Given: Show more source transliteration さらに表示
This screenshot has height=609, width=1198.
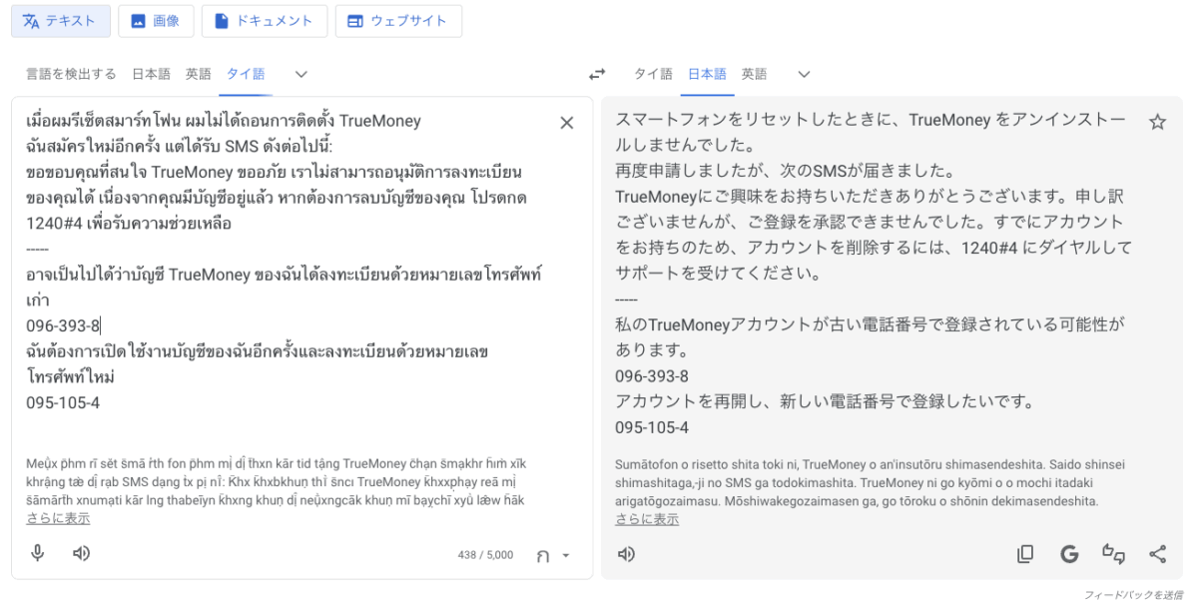Looking at the screenshot, I should tap(58, 518).
